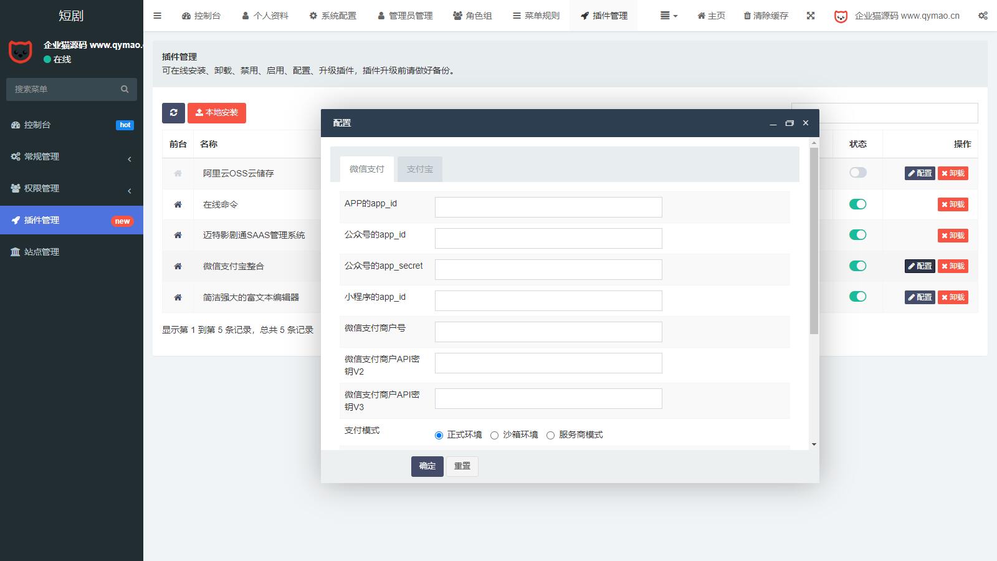This screenshot has height=561, width=997.
Task: Click the 确定 confirm button
Action: coord(427,466)
